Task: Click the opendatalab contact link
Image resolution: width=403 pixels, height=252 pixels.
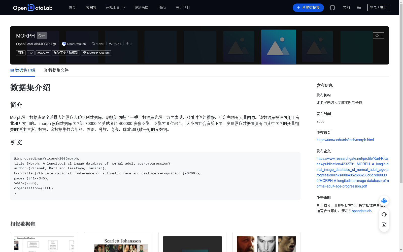Action: (x=361, y=211)
